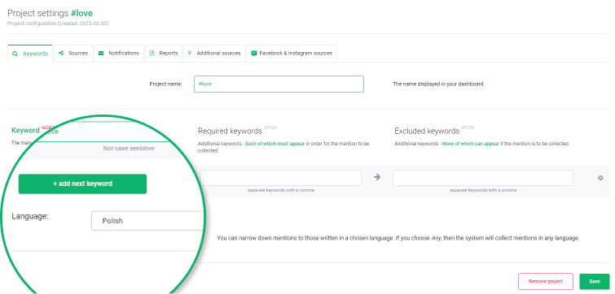Click the Not case sensitive note

click(129, 148)
